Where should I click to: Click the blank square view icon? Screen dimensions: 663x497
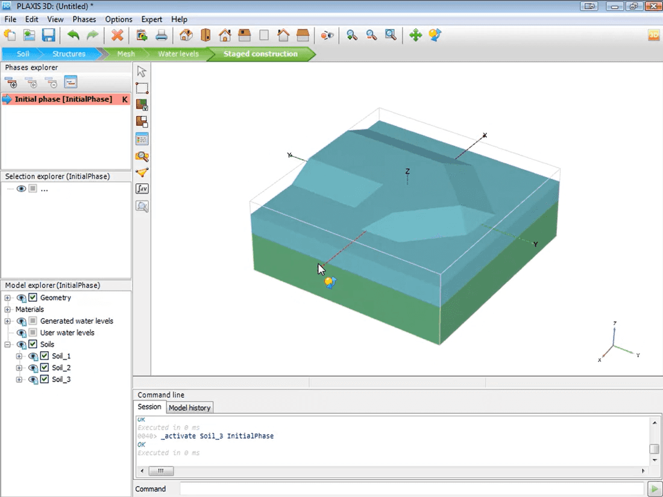(x=264, y=35)
